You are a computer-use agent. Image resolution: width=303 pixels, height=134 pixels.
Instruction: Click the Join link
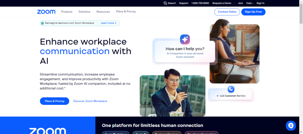240,3
